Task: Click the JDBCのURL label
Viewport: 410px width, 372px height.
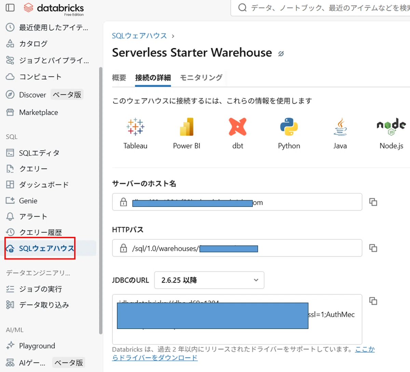Action: [131, 280]
